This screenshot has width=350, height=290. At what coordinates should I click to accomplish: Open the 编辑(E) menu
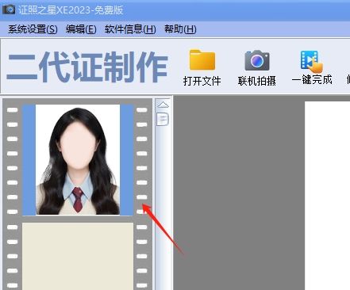pos(81,29)
